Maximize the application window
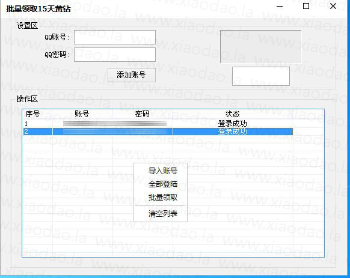 click(x=306, y=6)
